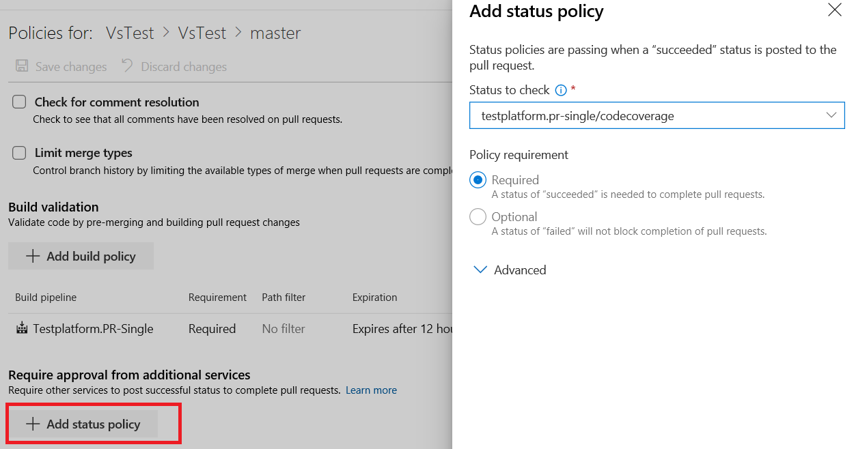Click the Add build policy button

(81, 255)
